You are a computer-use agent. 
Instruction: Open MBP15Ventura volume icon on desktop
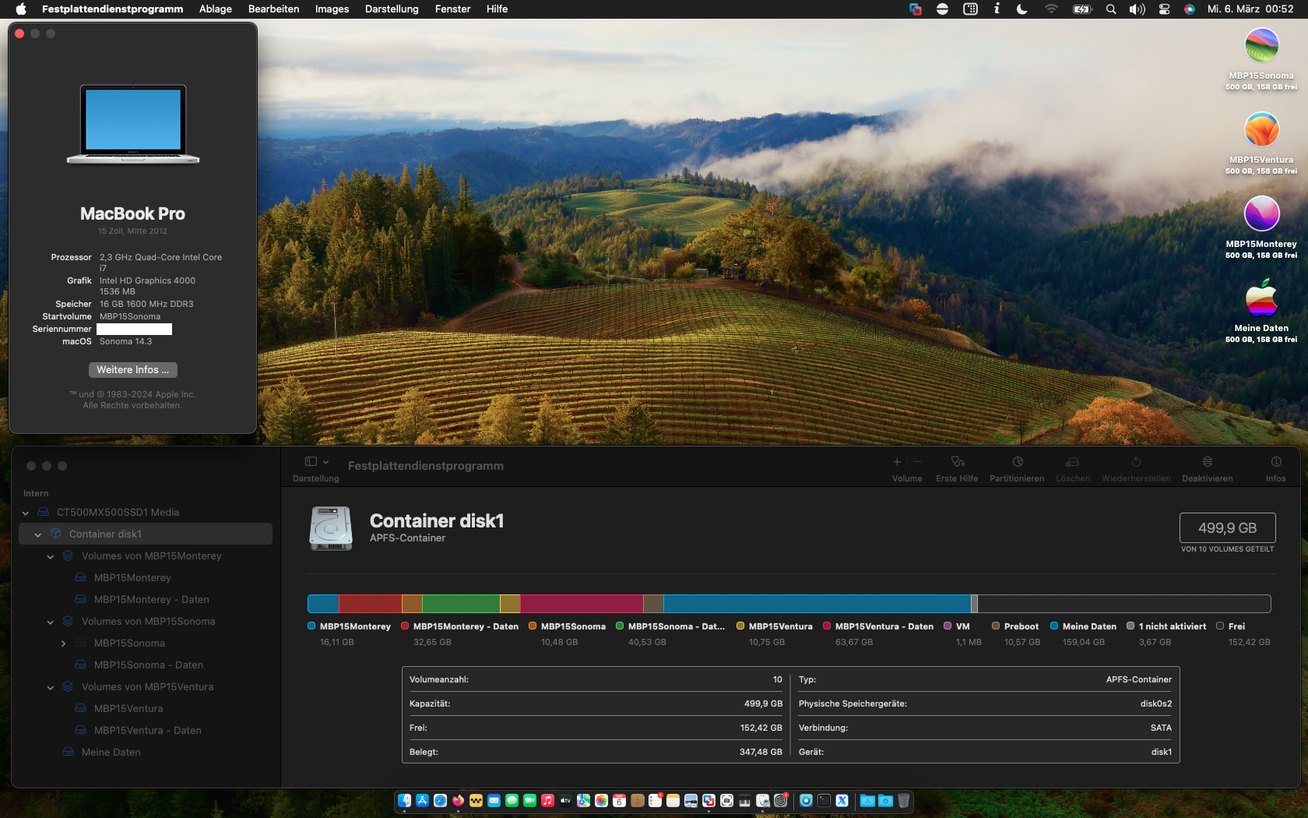(x=1261, y=129)
